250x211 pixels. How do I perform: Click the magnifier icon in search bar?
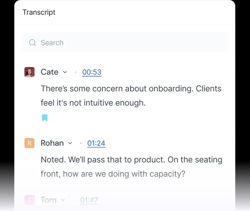click(x=32, y=43)
